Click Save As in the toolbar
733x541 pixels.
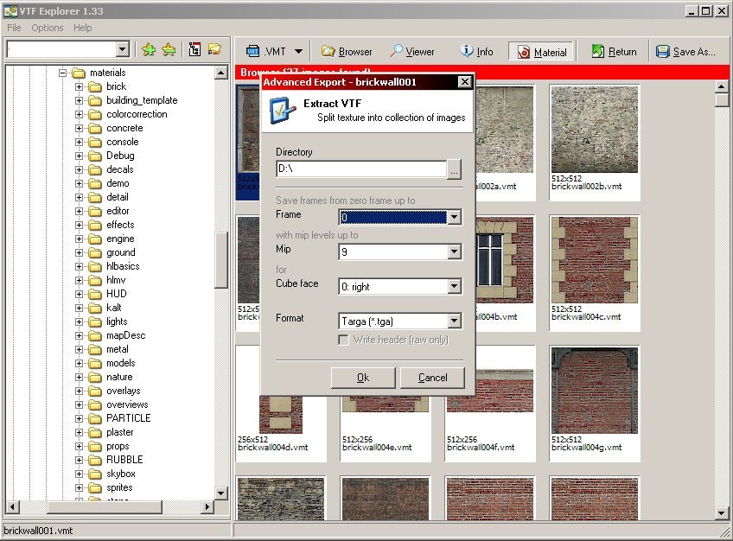coord(685,51)
